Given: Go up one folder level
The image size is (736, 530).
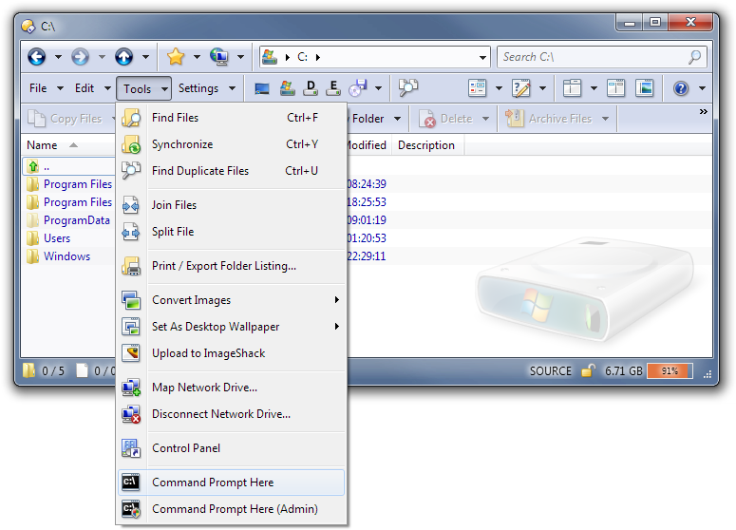Looking at the screenshot, I should click(123, 57).
